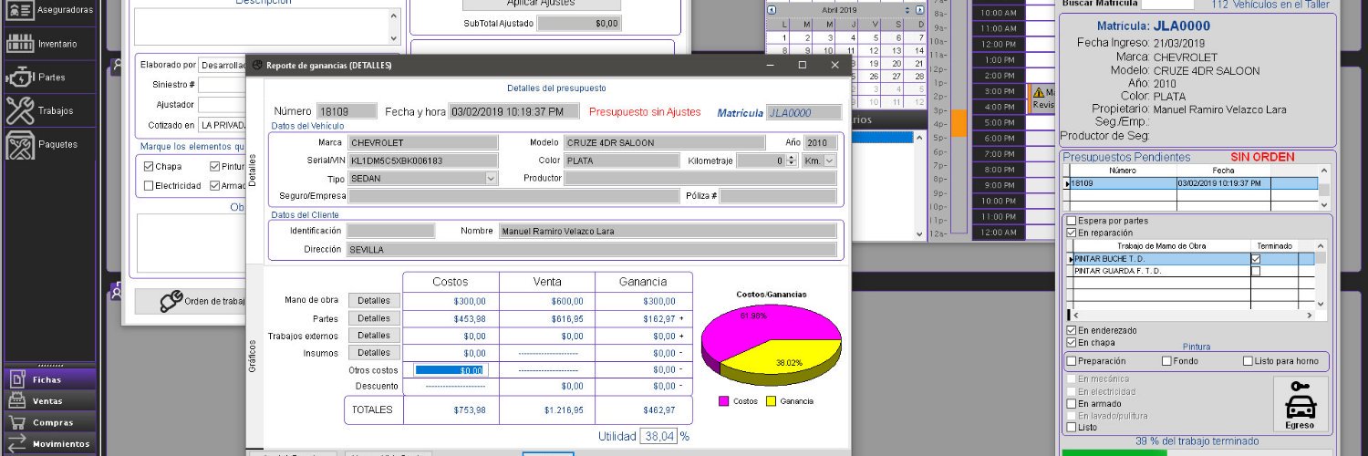The height and width of the screenshot is (456, 1368).
Task: Click the Fichas icon in the bottom navigation
Action: pos(17,378)
